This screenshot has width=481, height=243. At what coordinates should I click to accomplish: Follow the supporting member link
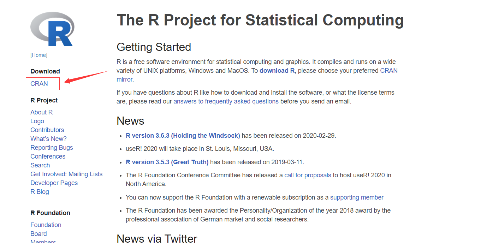pyautogui.click(x=357, y=197)
